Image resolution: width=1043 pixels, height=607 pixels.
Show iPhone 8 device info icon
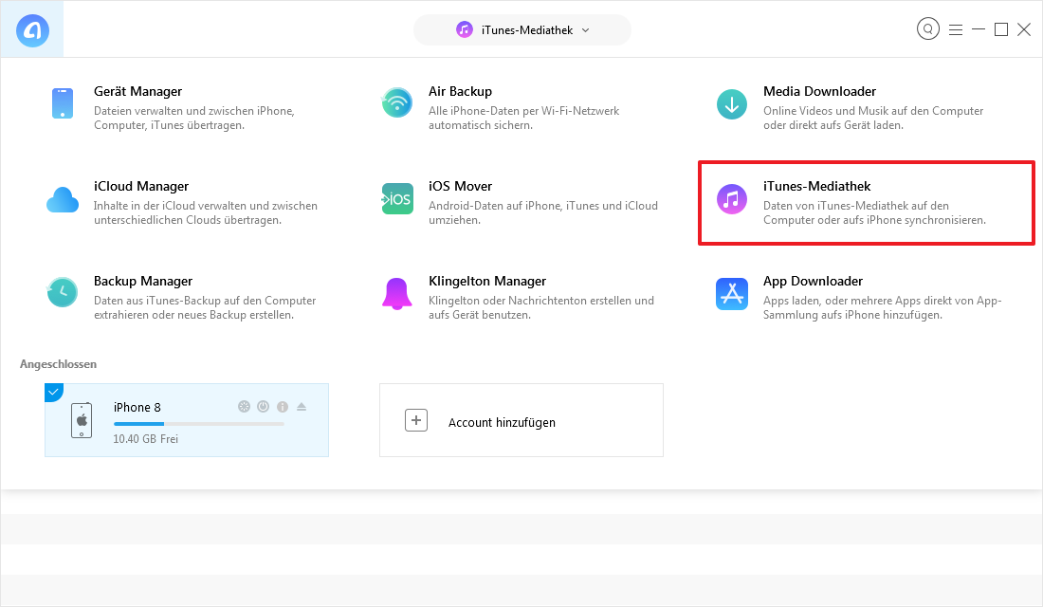[x=283, y=407]
